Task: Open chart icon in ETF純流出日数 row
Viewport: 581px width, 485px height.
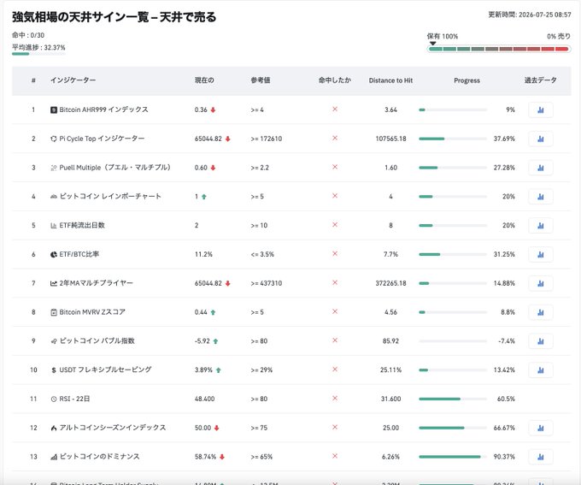Action: tap(541, 226)
